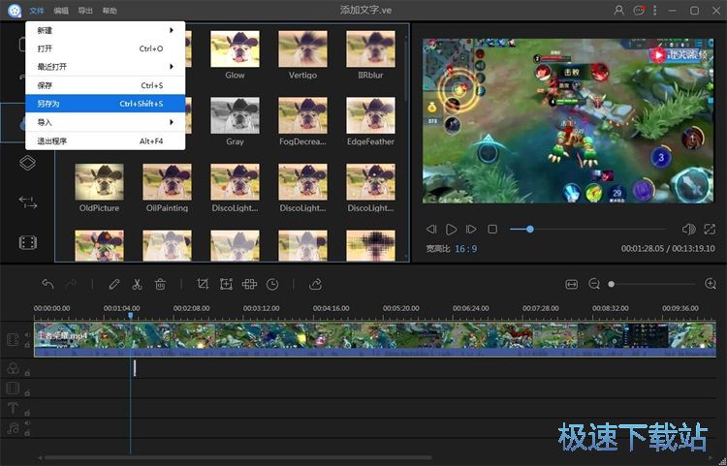Viewport: 727px width, 466px height.
Task: Select the OldPicture filter thumbnail
Action: 99,182
